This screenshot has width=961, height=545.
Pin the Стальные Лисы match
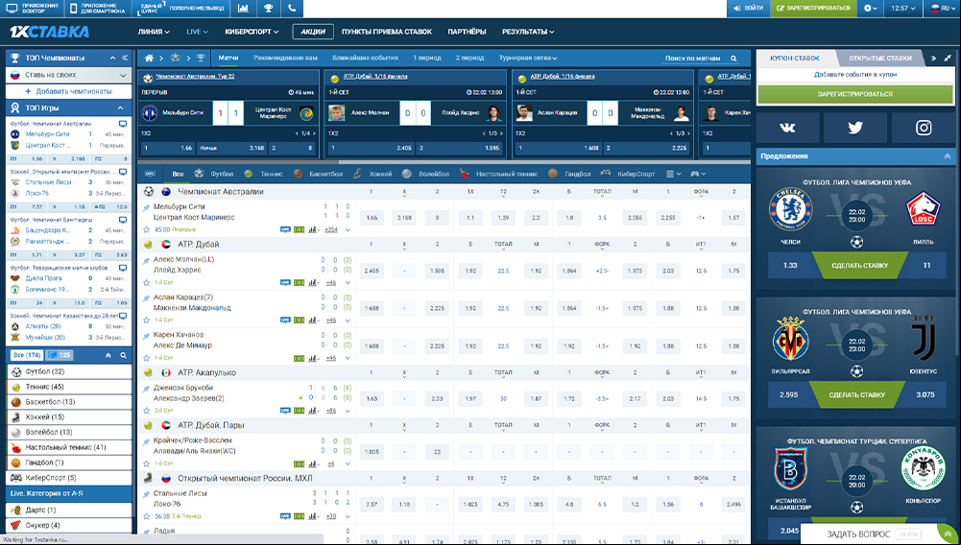pos(147,494)
